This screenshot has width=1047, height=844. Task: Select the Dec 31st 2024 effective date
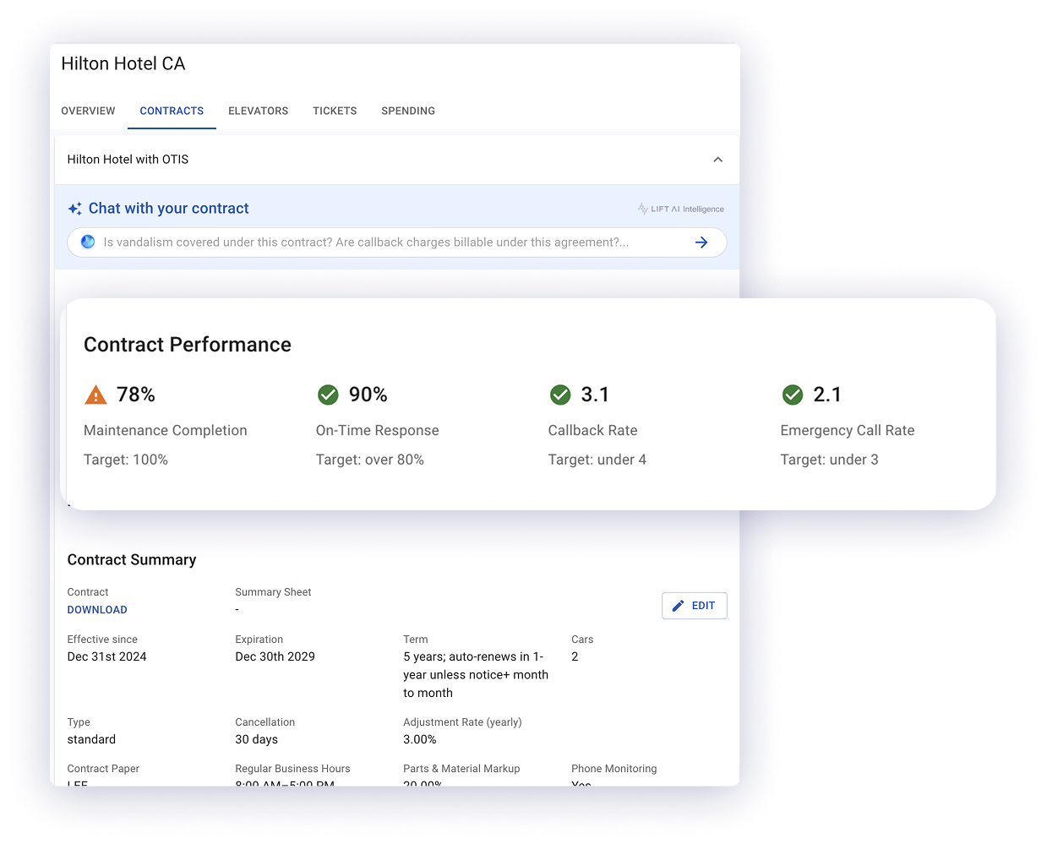tap(107, 656)
